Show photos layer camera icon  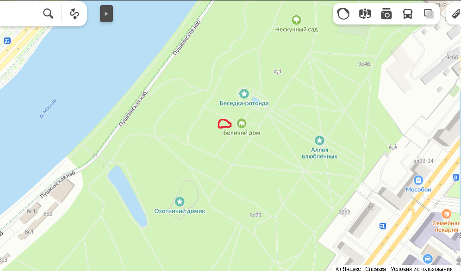coord(386,14)
